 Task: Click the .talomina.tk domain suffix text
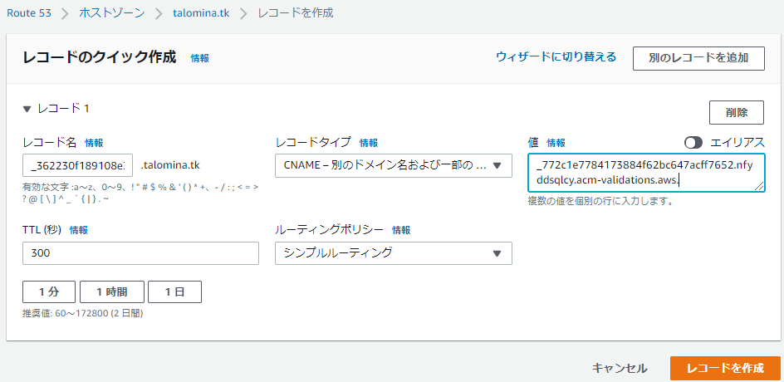[170, 165]
